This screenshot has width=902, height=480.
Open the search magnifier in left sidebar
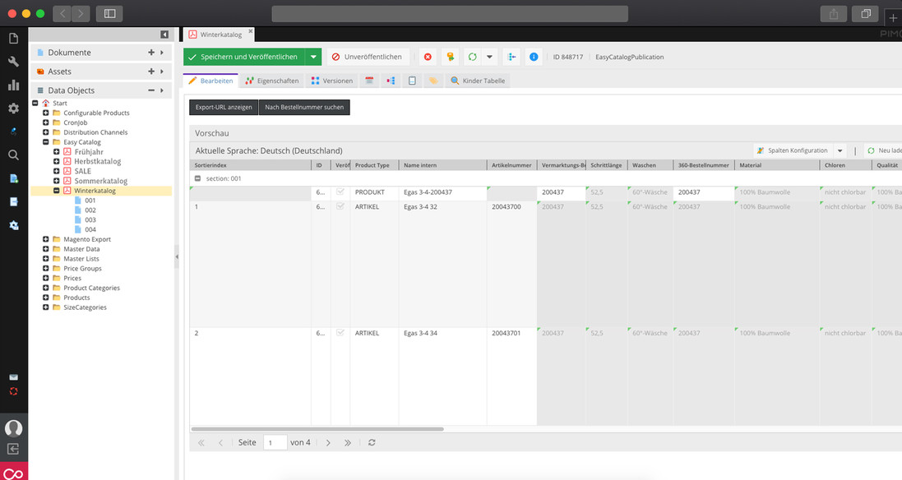pyautogui.click(x=13, y=155)
